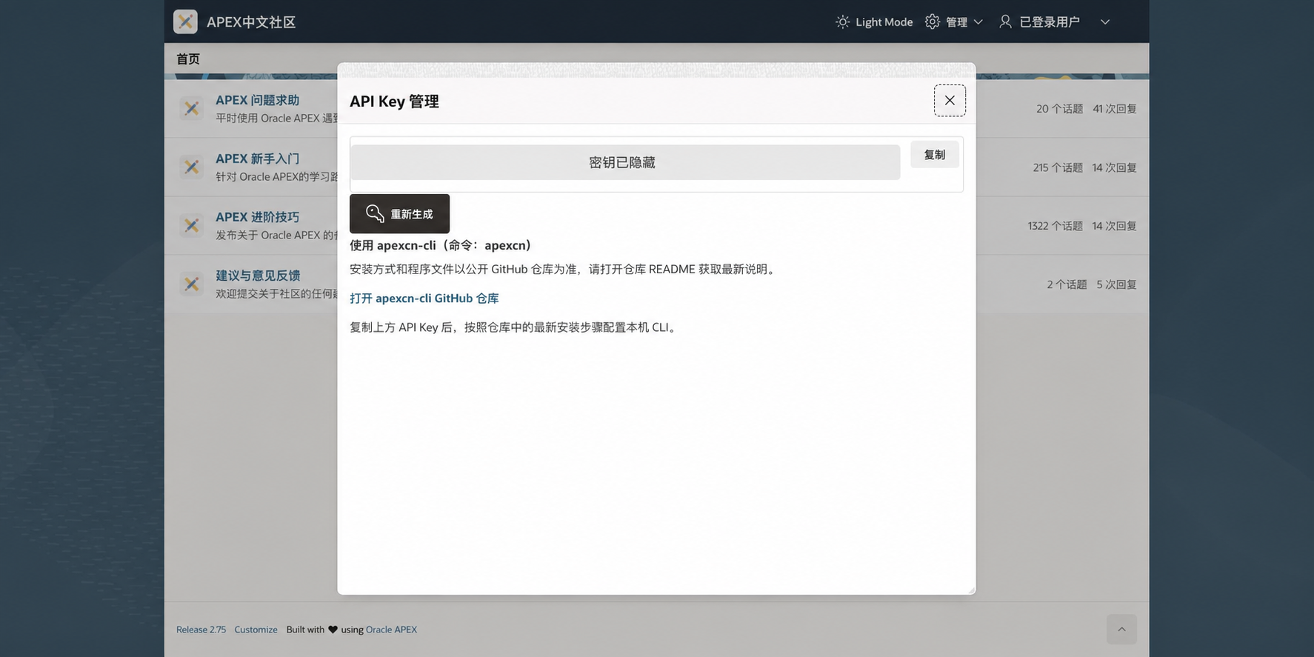Click the APEX中文社区 logo icon
Viewport: 1314px width, 657px height.
tap(185, 21)
